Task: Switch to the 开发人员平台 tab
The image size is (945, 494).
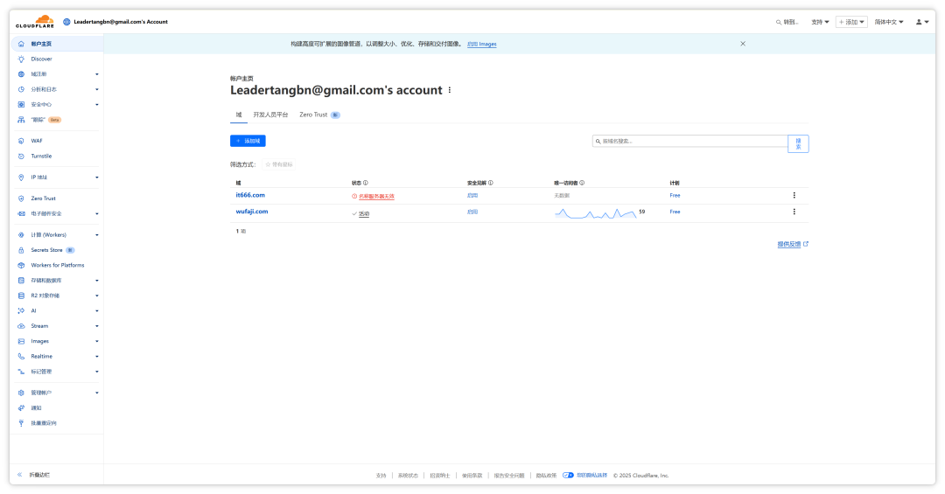Action: 270,115
